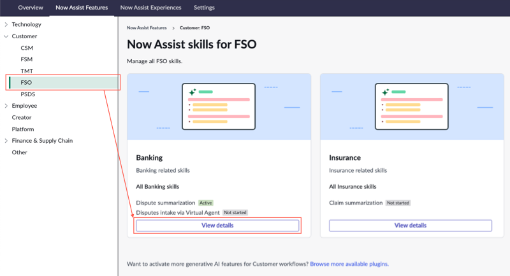Click the Active status badge
The width and height of the screenshot is (510, 276).
[205, 203]
